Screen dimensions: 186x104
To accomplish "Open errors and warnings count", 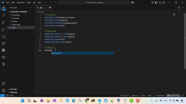I will 10,96.
